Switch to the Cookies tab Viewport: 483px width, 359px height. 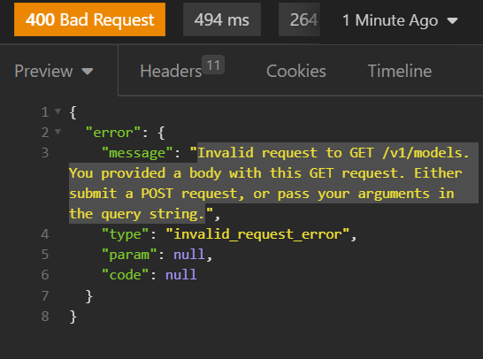tap(296, 71)
